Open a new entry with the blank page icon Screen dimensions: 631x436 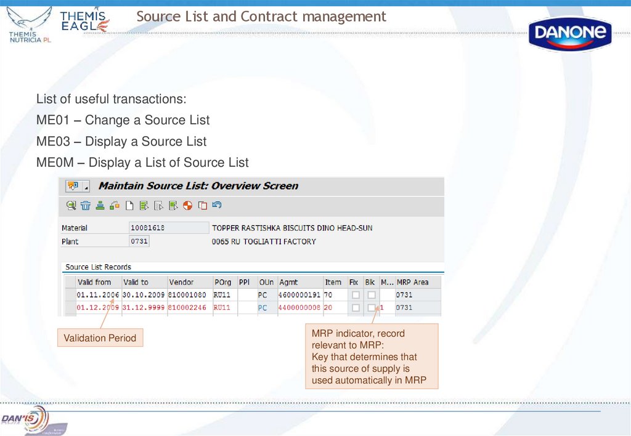129,205
